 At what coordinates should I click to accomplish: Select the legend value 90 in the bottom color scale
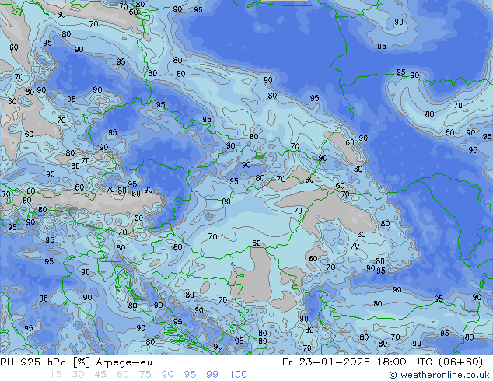coord(168,375)
